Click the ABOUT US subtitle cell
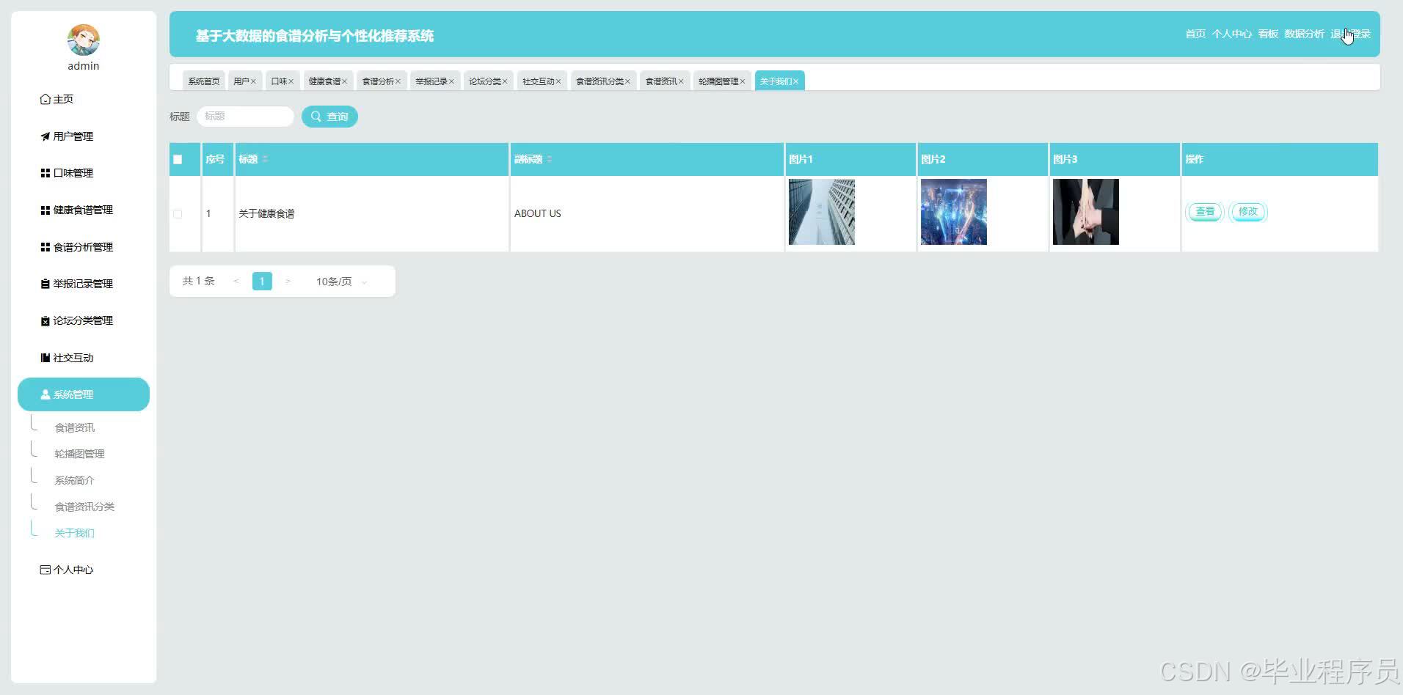The image size is (1403, 695). coord(537,213)
